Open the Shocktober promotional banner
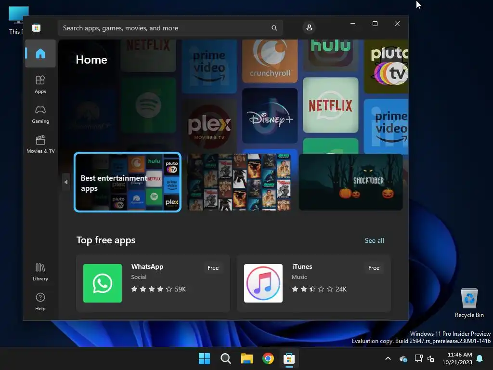493x370 pixels. tap(350, 182)
